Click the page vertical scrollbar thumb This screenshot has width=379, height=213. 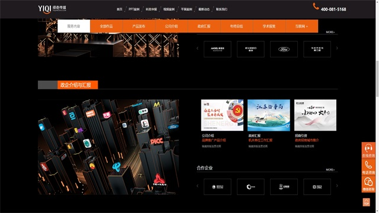(377, 79)
